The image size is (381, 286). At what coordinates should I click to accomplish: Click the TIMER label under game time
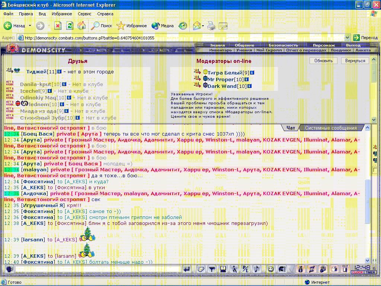(x=370, y=272)
